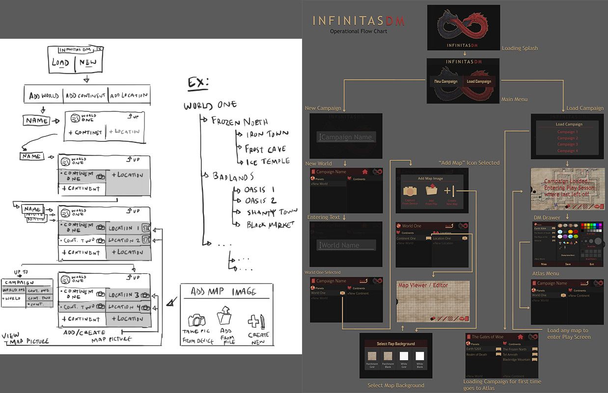
Task: Click the Save button in DM Drawer
Action: [568, 263]
